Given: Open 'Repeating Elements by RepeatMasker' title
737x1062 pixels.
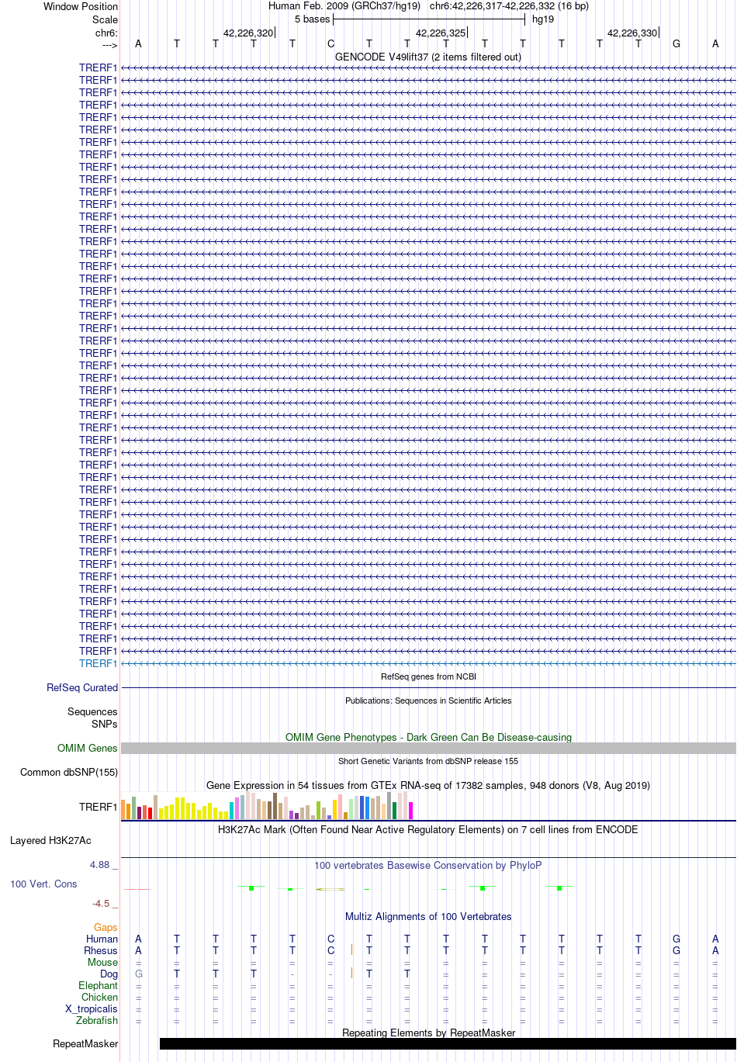Looking at the screenshot, I should (x=428, y=1033).
